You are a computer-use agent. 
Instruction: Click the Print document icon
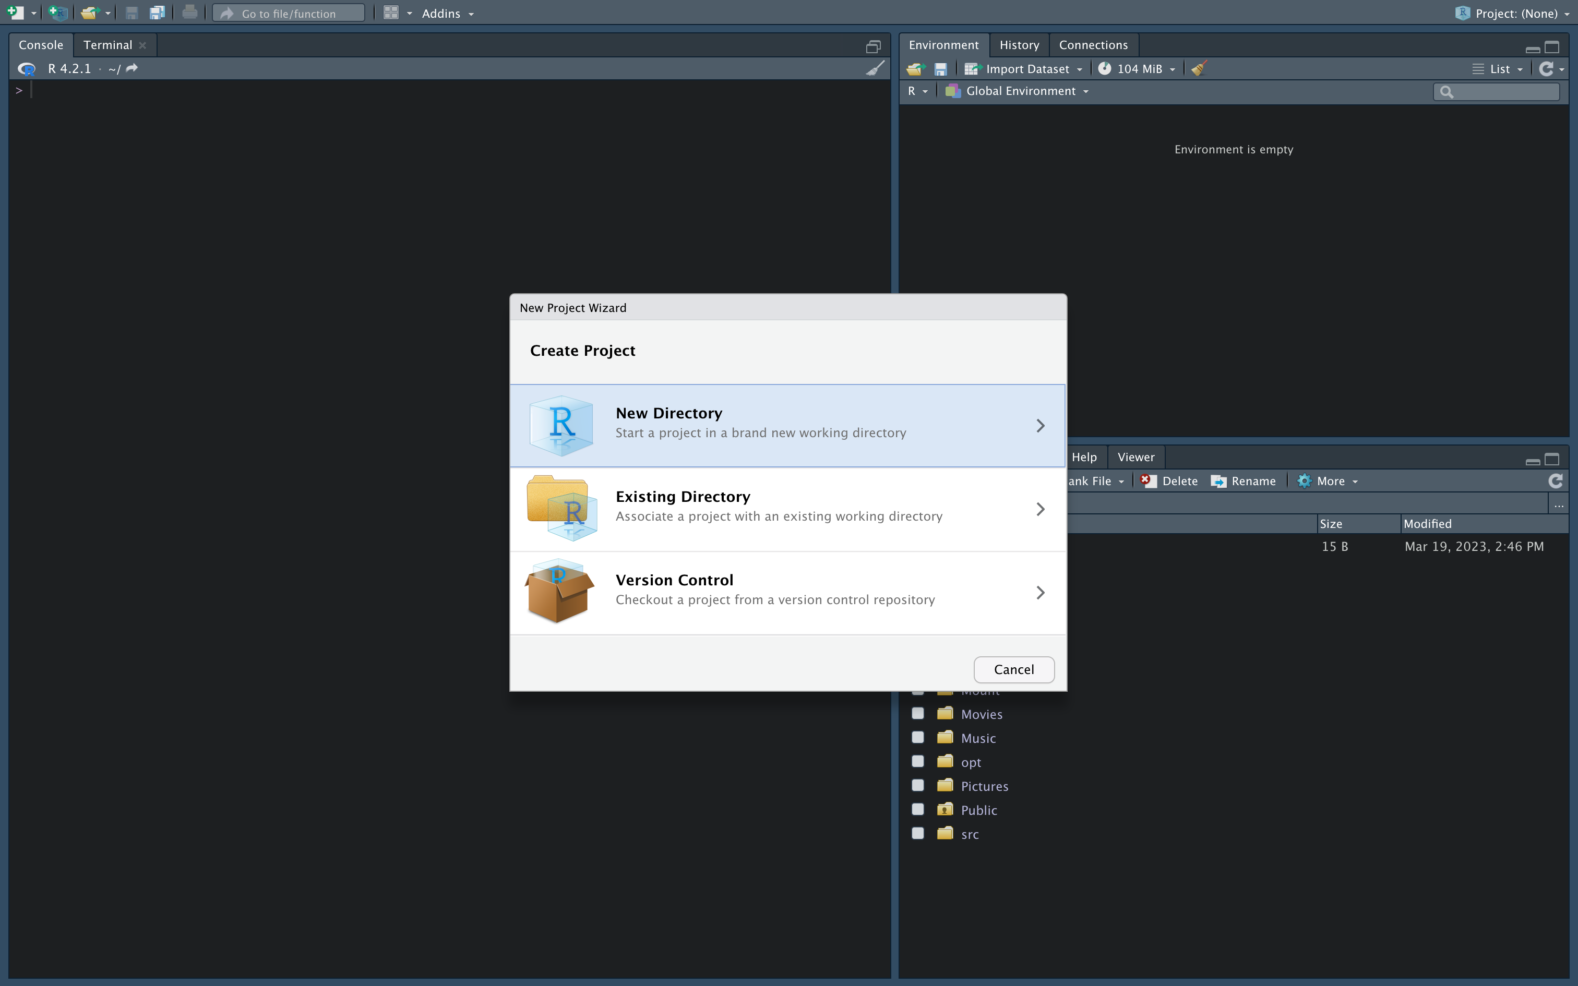(190, 13)
